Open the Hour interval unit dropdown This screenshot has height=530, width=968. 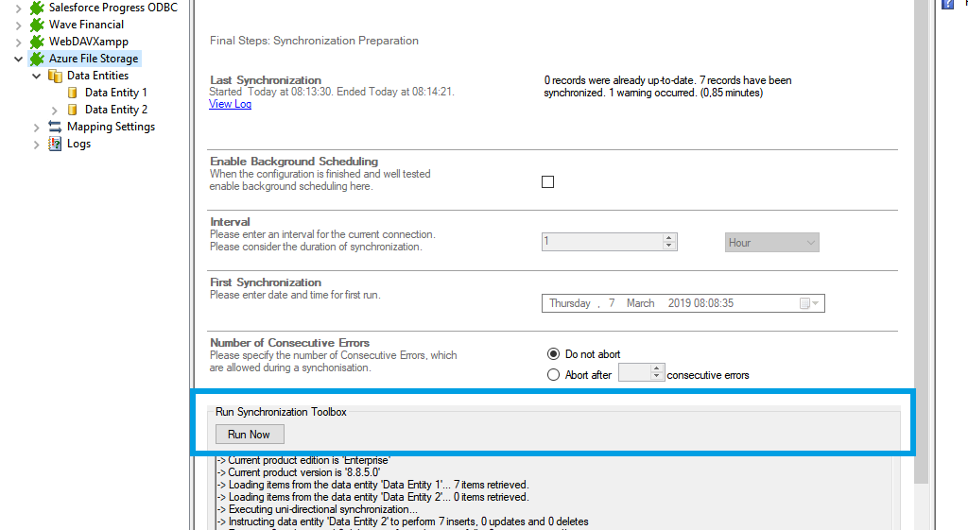tap(771, 243)
